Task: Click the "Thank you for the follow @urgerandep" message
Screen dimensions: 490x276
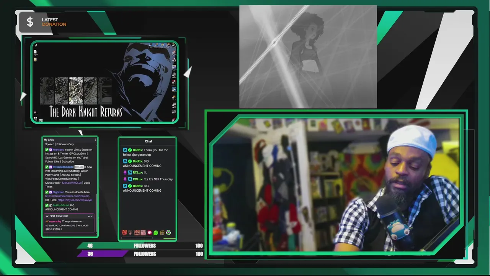Action: [145, 152]
